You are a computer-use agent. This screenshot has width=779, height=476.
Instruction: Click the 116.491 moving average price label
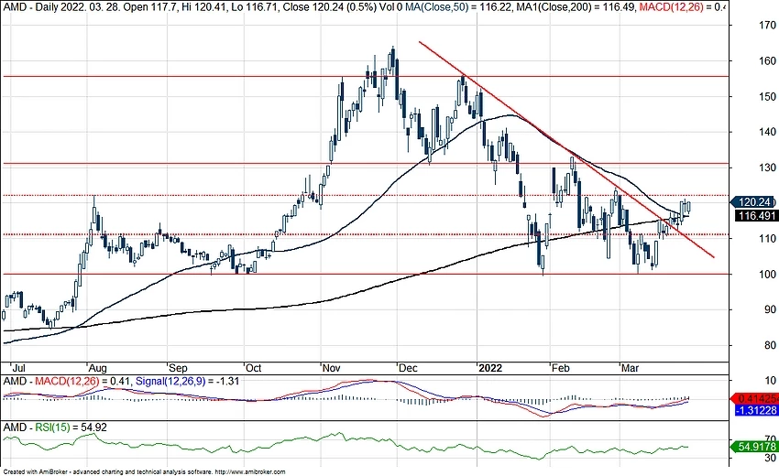[755, 215]
